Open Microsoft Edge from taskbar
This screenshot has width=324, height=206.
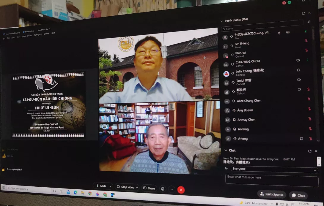[x=76, y=192]
